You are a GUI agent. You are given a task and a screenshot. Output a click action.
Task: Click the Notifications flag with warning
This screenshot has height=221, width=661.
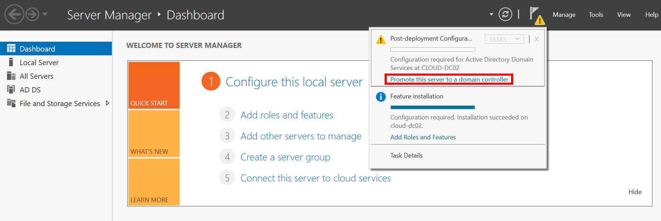(537, 16)
